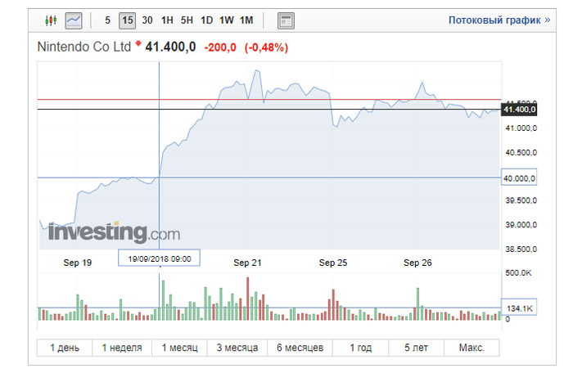This screenshot has width=573, height=382.
Task: Choose the 30 minute interval
Action: click(147, 20)
